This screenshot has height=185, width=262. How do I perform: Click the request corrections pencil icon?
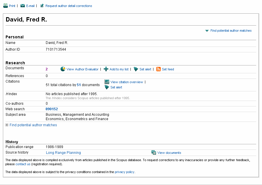pyautogui.click(x=42, y=6)
